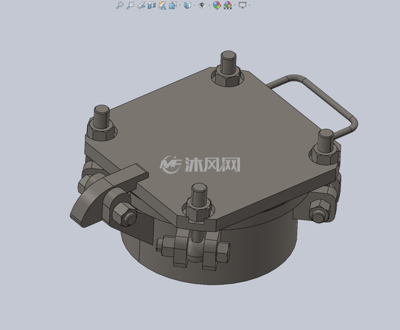Return to the Previous View

[141, 5]
